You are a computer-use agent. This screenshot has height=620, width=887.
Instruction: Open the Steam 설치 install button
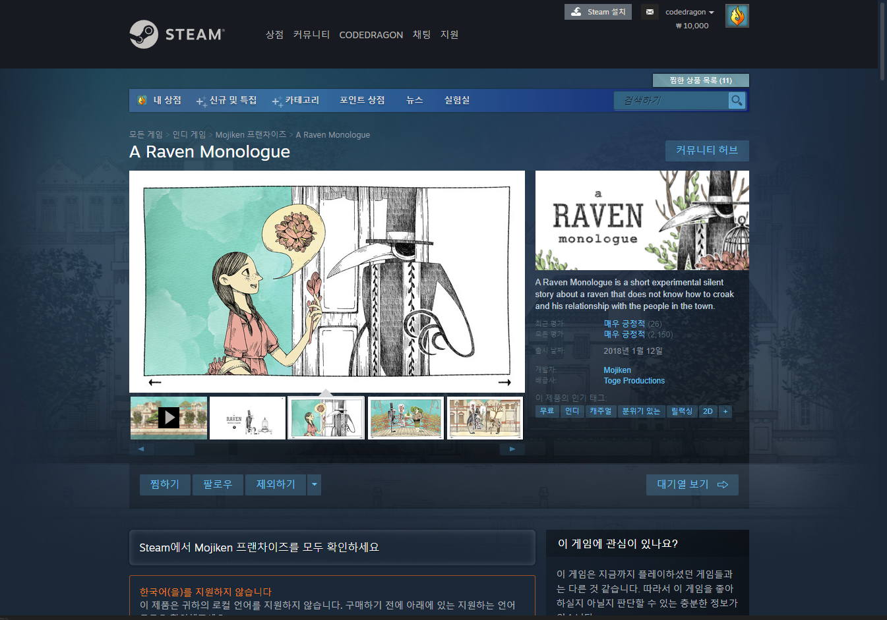(x=598, y=12)
